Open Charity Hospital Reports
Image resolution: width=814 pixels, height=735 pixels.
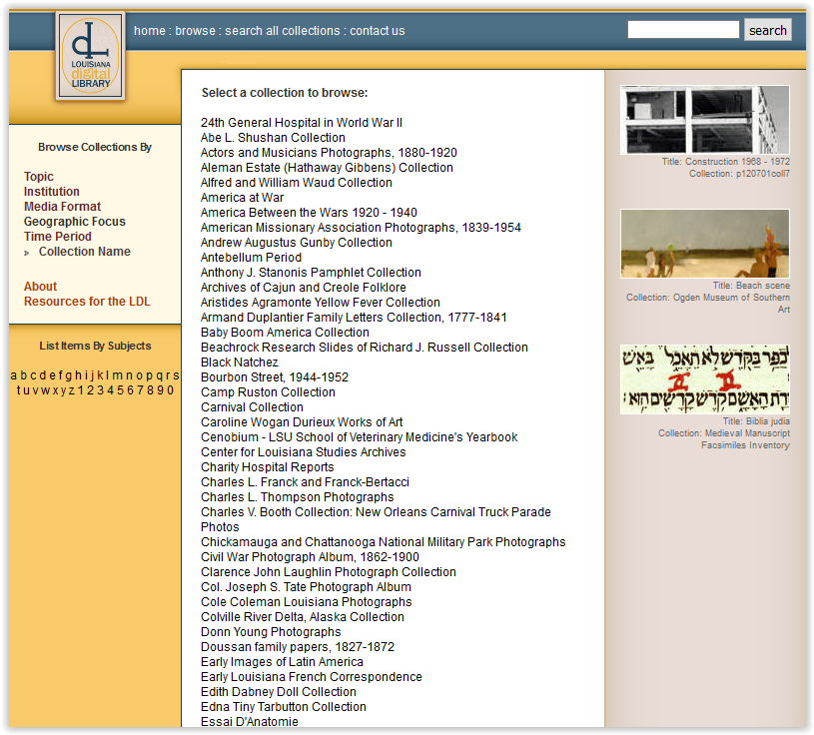pyautogui.click(x=268, y=467)
